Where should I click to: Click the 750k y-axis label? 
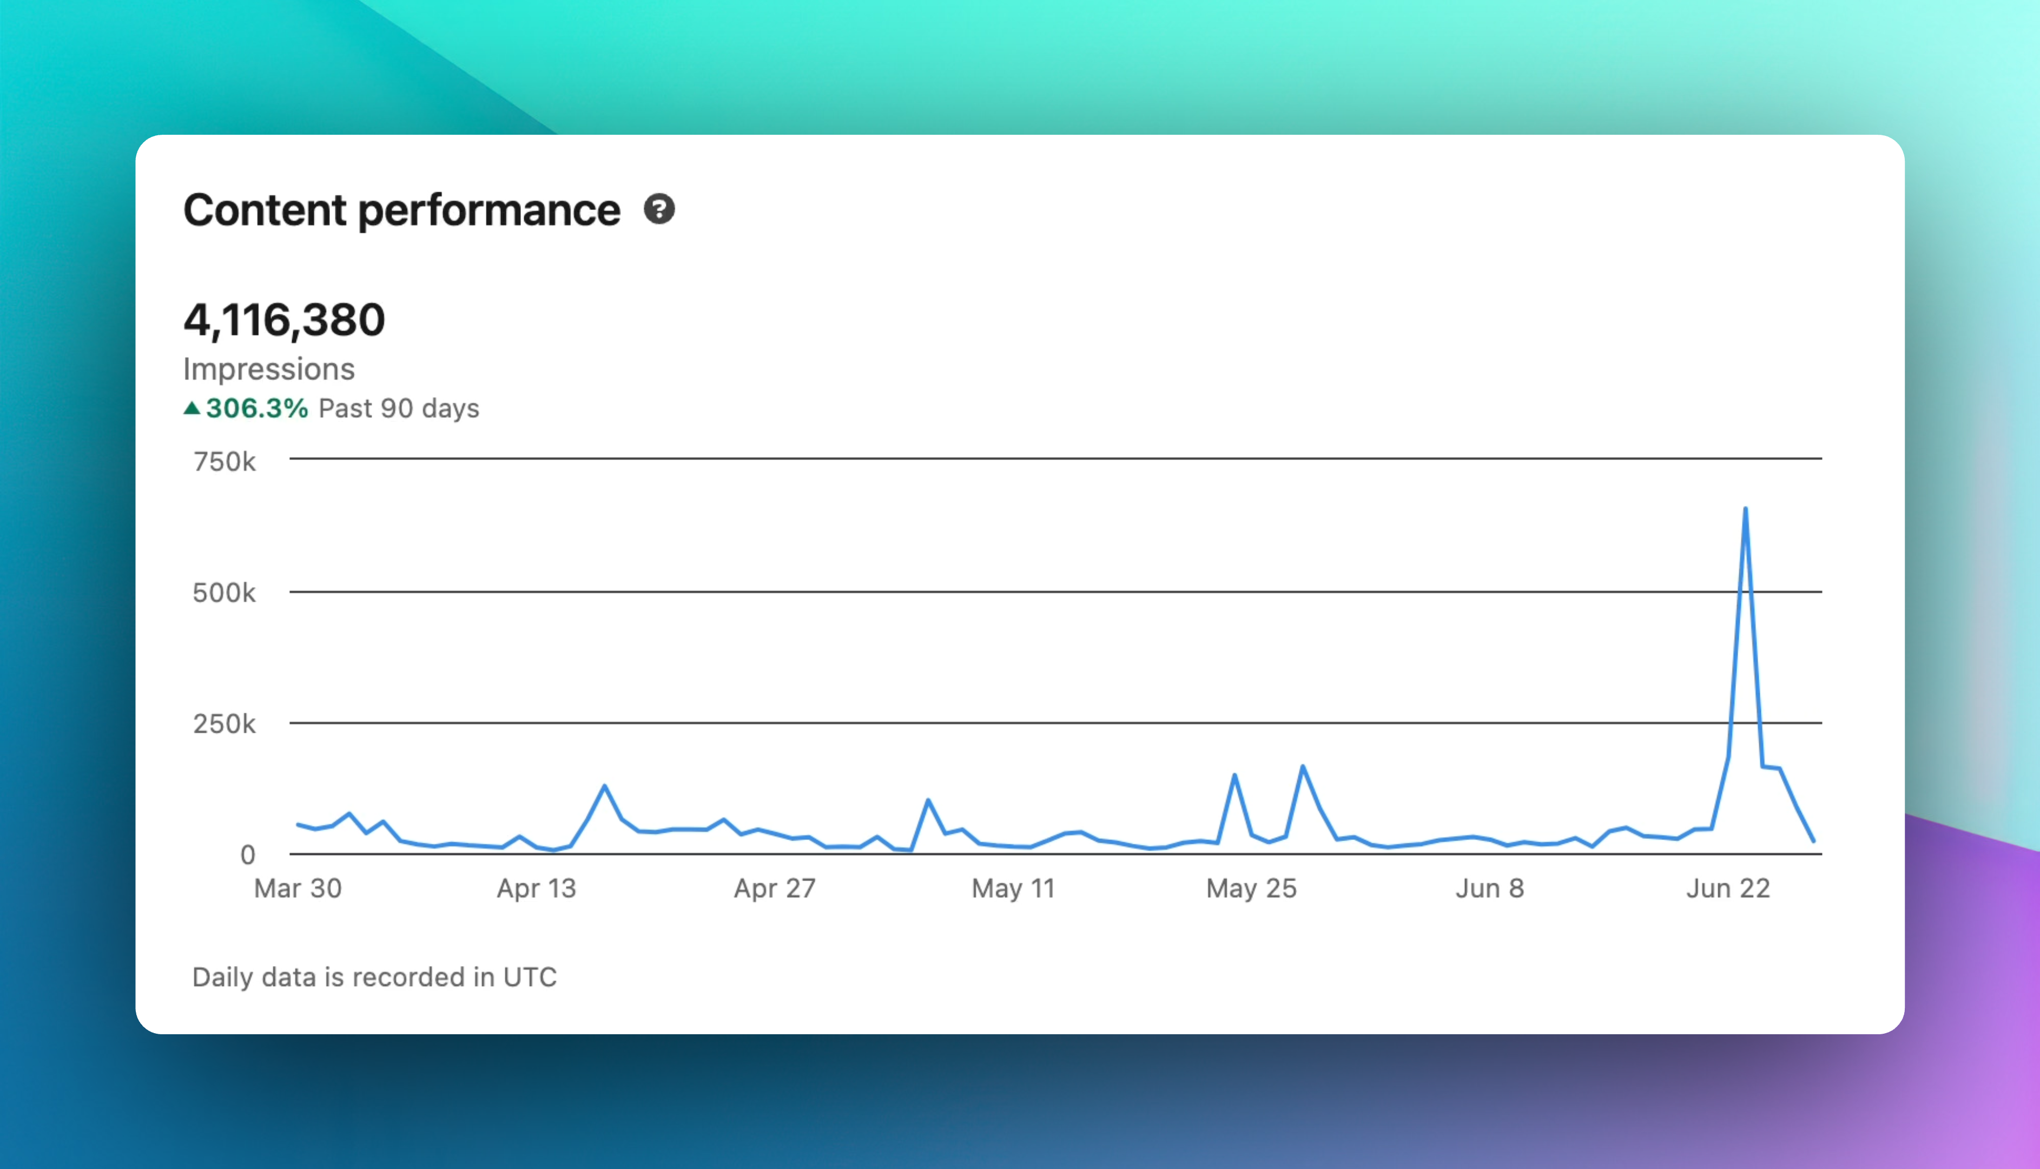pos(224,462)
